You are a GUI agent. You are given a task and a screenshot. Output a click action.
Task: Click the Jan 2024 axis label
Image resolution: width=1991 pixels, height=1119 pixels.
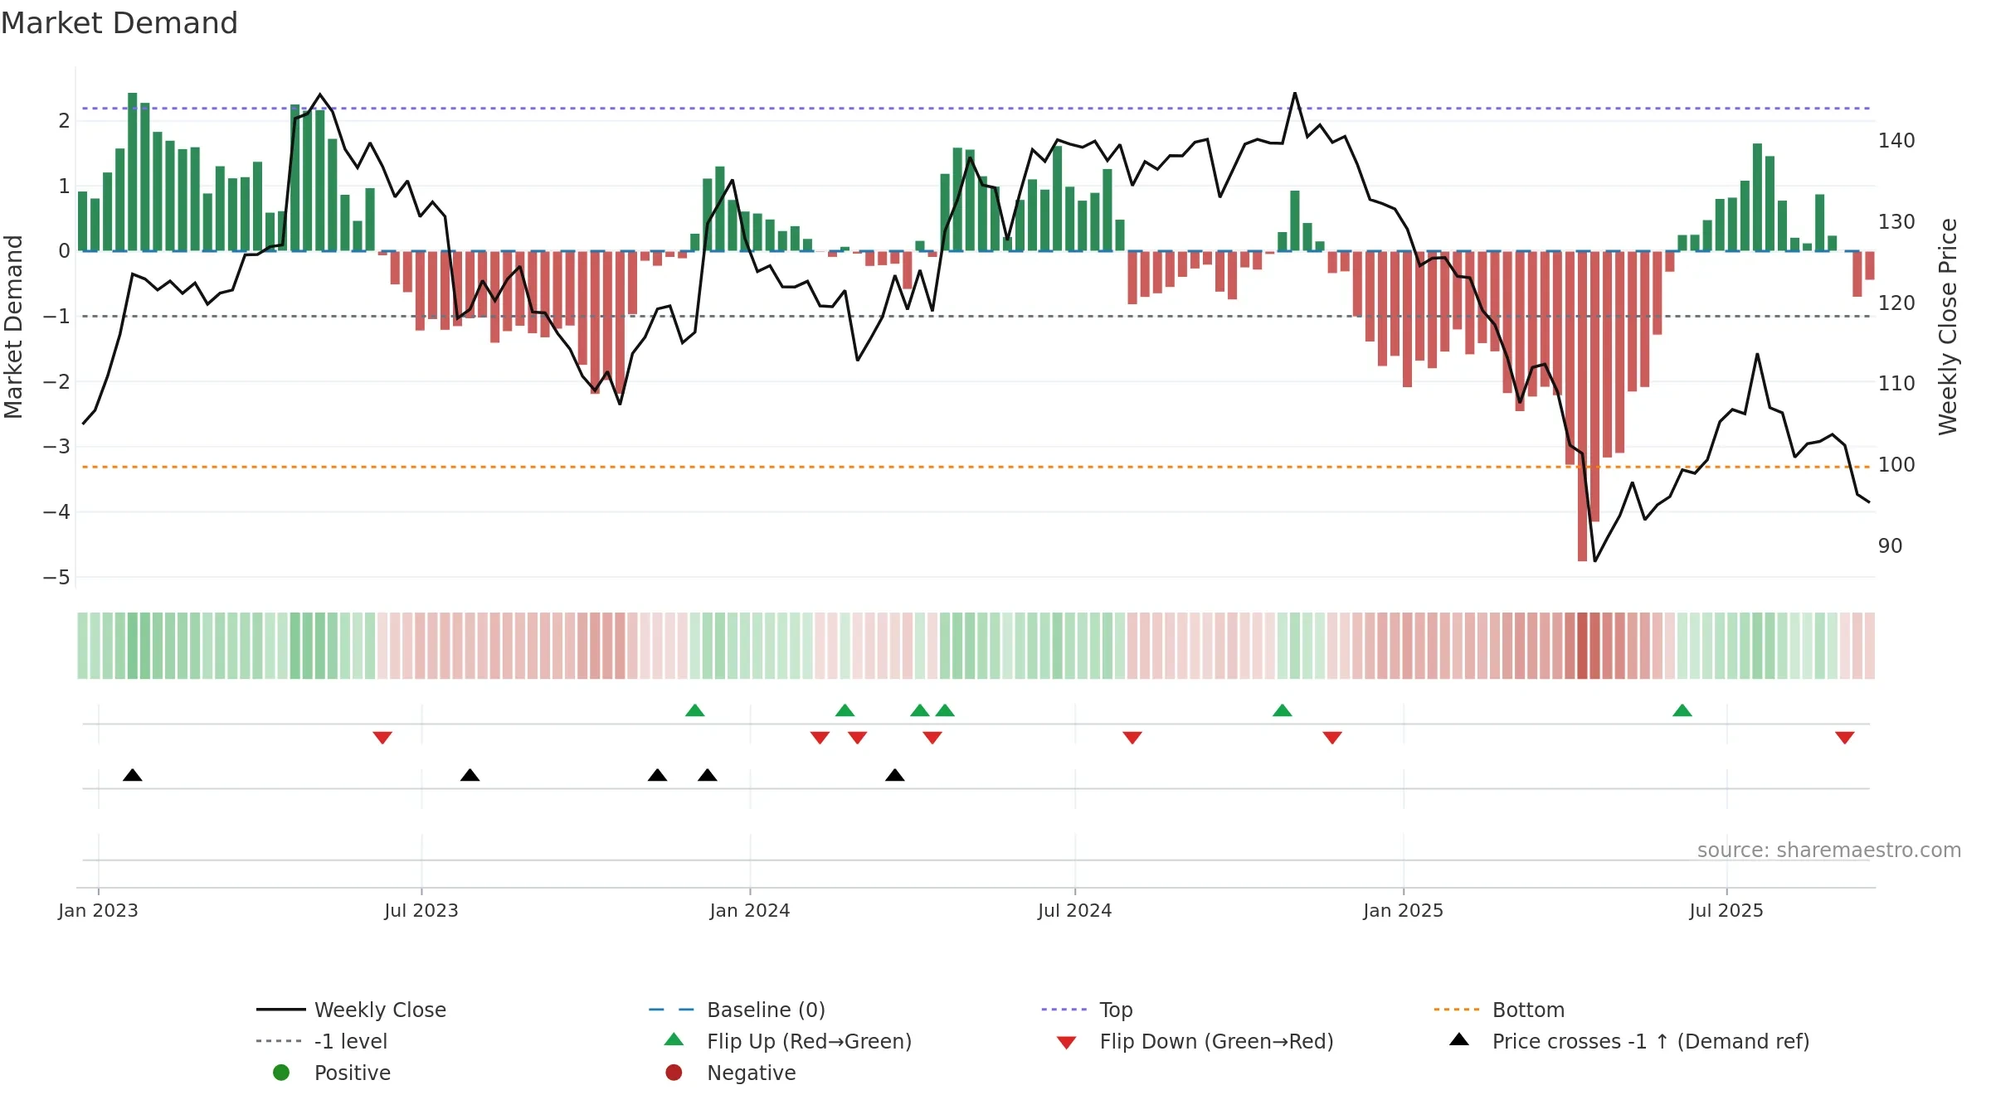point(750,910)
